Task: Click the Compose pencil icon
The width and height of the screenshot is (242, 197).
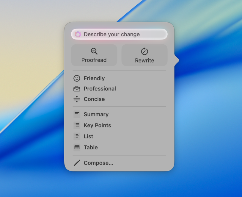Action: [77, 163]
